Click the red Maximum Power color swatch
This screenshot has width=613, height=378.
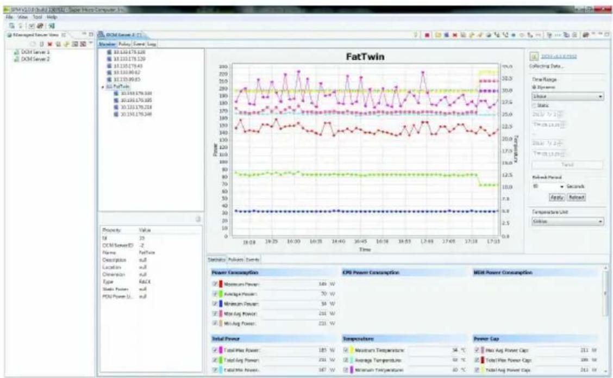click(x=221, y=284)
